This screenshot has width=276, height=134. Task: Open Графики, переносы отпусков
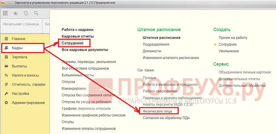coord(86,109)
